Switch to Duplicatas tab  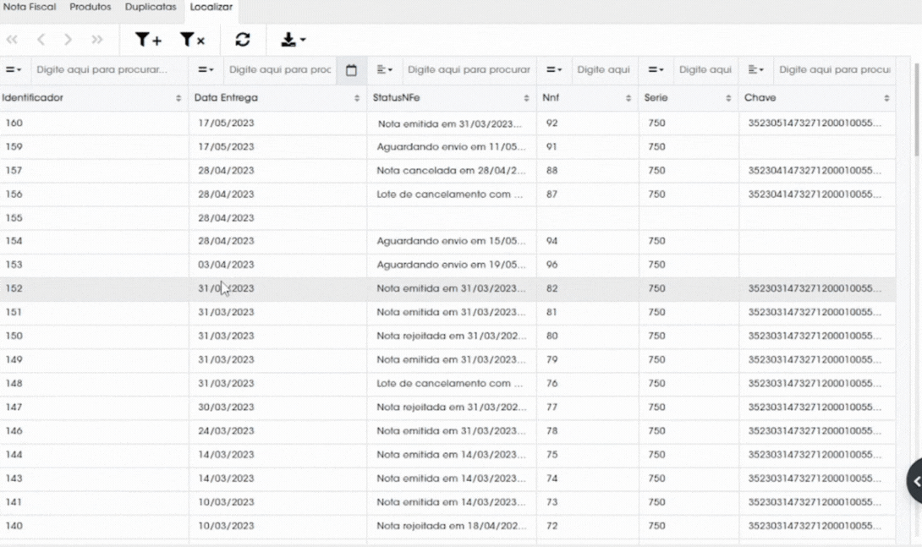pyautogui.click(x=151, y=7)
